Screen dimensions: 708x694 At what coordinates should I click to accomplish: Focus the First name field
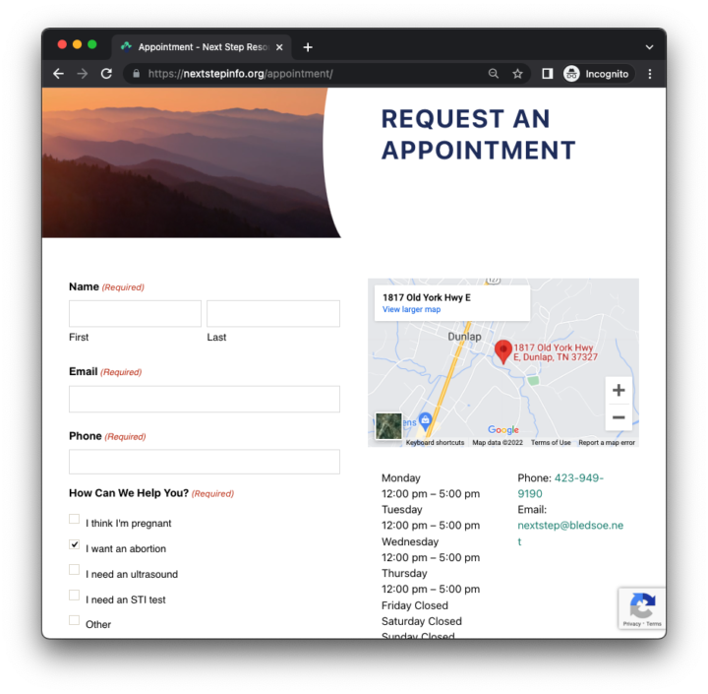(x=135, y=313)
